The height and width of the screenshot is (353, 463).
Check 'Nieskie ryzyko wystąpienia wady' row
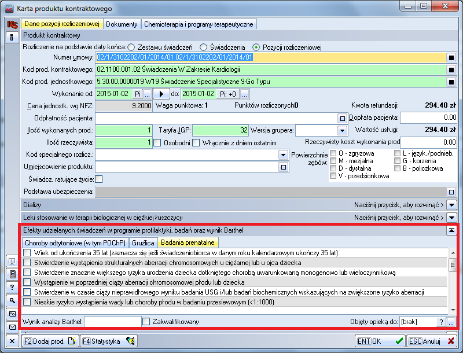[27, 302]
